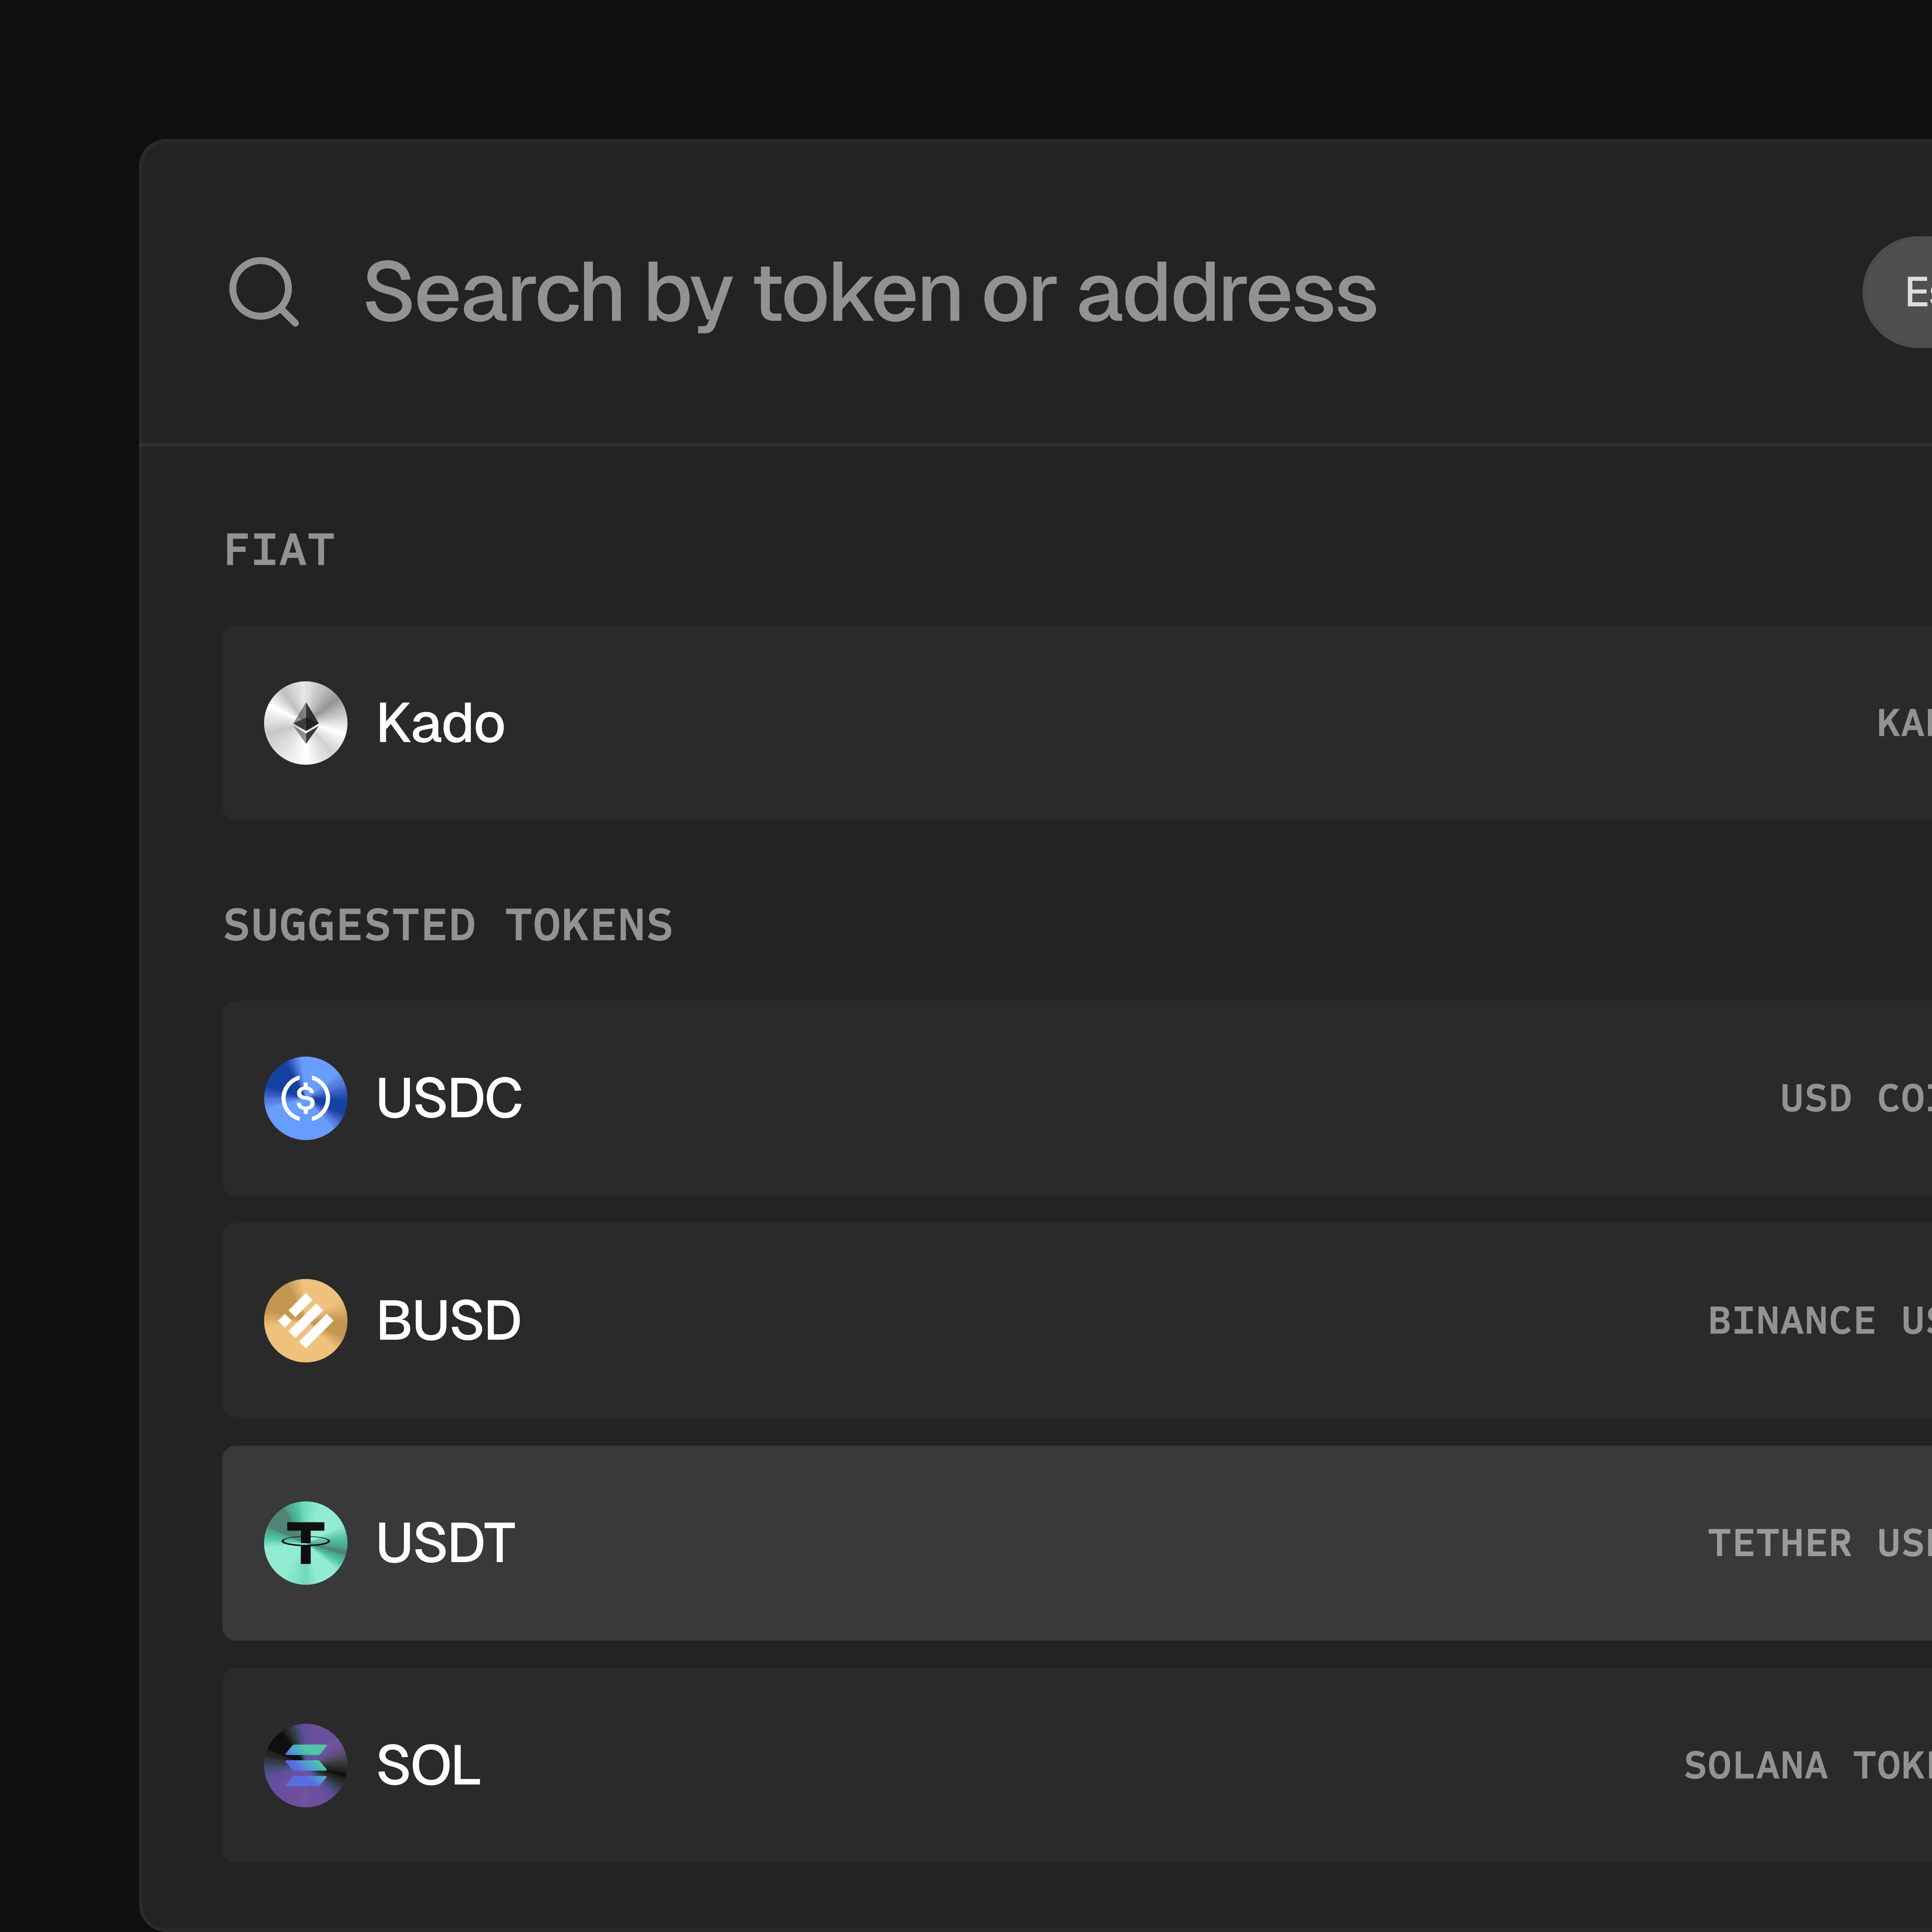
Task: Pick the highlighted USDT row
Action: 1077,1543
